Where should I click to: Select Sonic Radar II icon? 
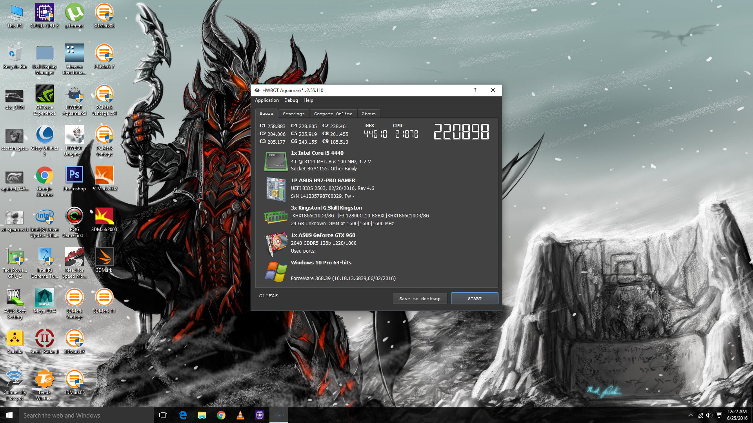45,342
